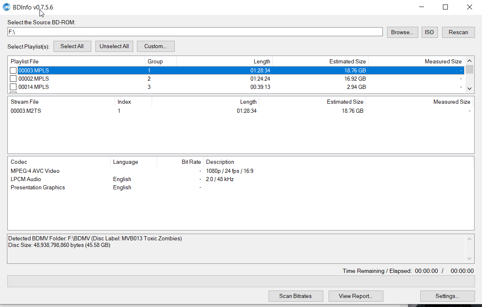Click log box scroll down arrow
Viewport: 482px width, 307px height.
tap(469, 258)
